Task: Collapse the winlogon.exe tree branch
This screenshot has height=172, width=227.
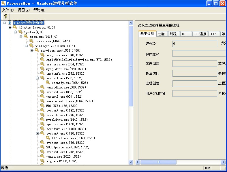Action: [27, 46]
